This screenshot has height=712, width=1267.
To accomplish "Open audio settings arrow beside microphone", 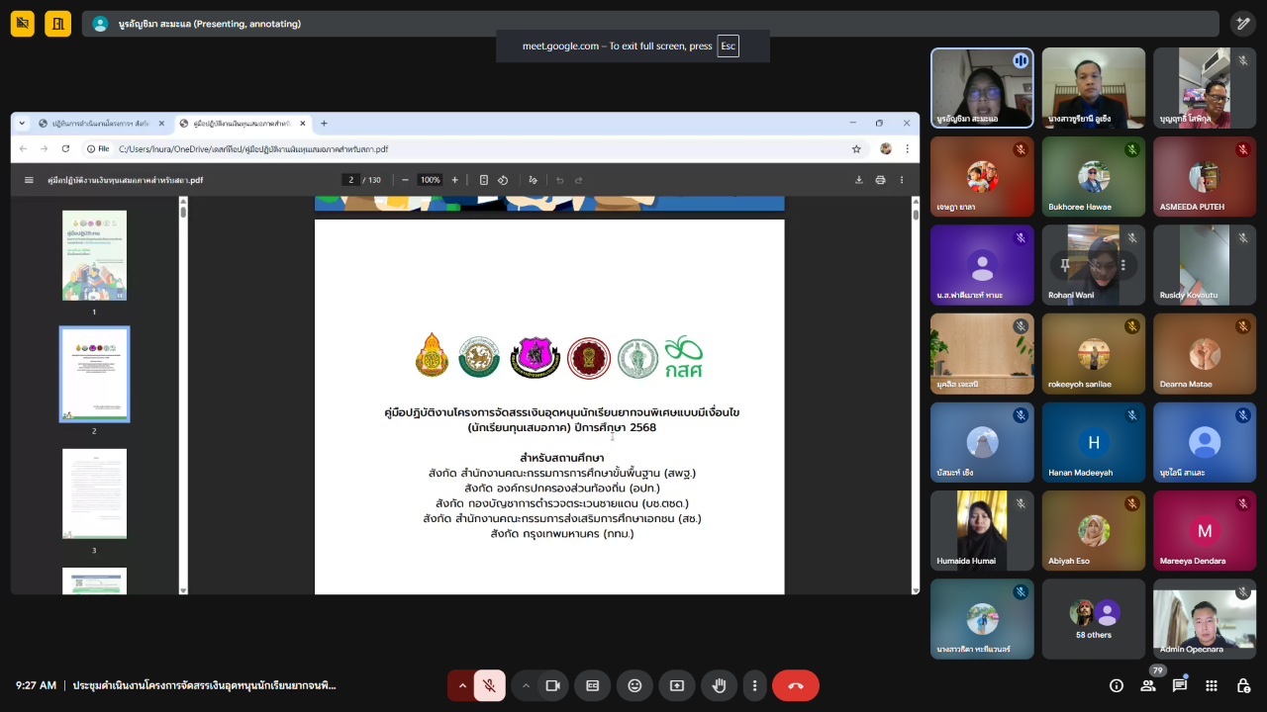I will click(x=461, y=685).
